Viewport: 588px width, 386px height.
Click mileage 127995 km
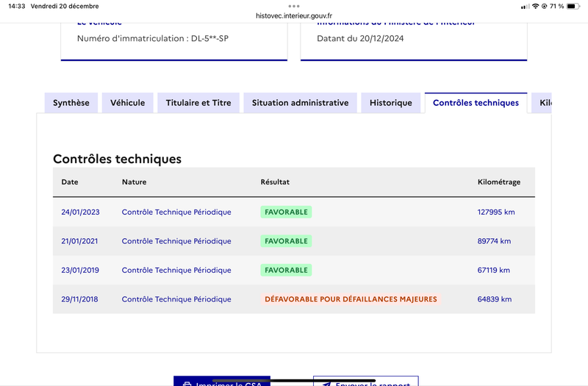point(496,212)
